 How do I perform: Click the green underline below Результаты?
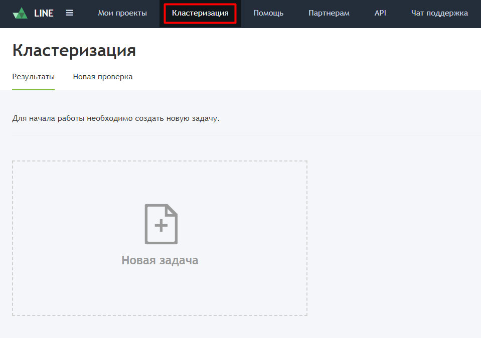[x=33, y=89]
